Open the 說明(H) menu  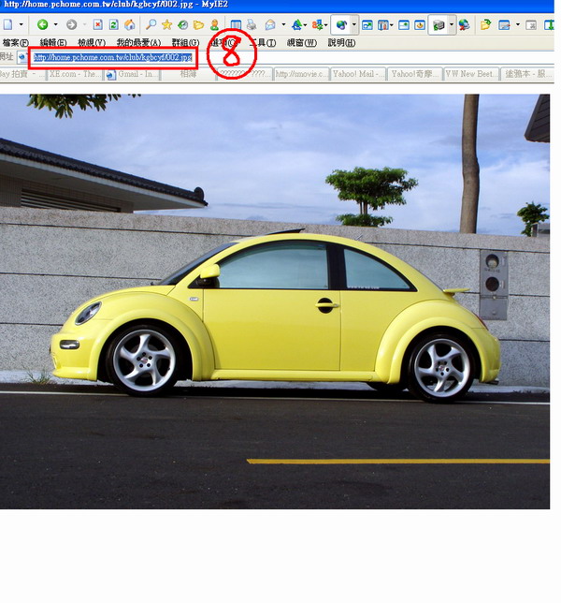pyautogui.click(x=341, y=43)
